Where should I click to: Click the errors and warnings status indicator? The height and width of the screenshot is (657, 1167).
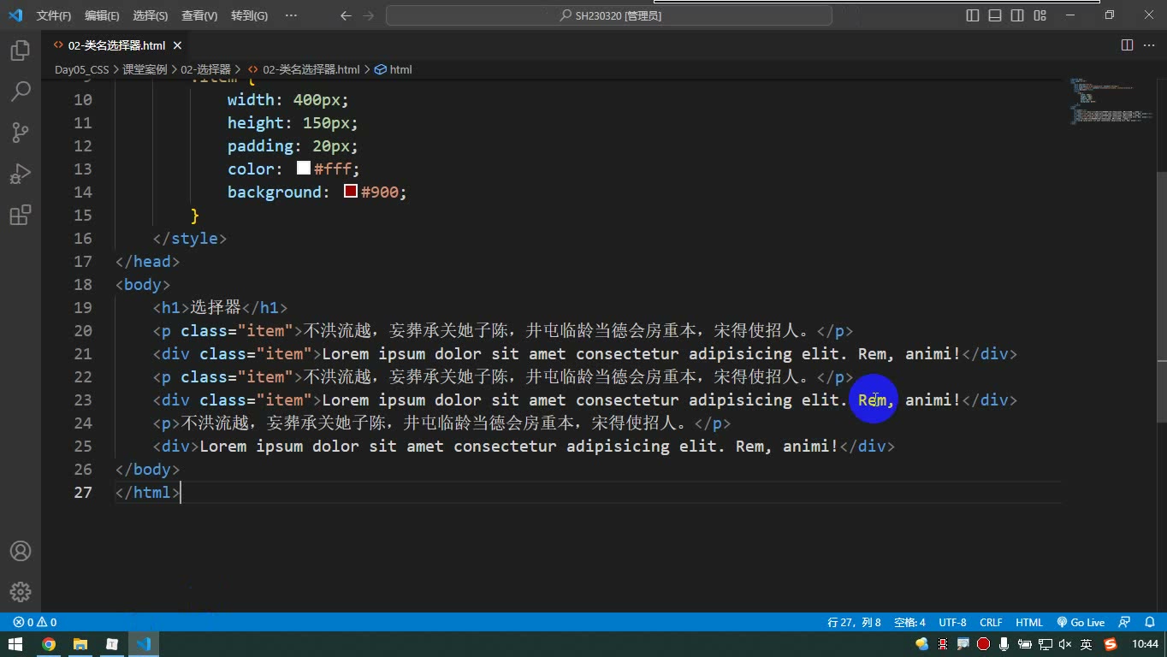35,623
